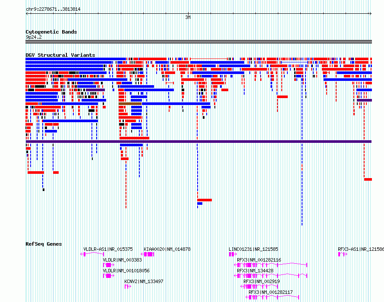Open the RFX3-AS1|NR_121586 gene label
Screen dimensions: 384x302
tap(361, 249)
